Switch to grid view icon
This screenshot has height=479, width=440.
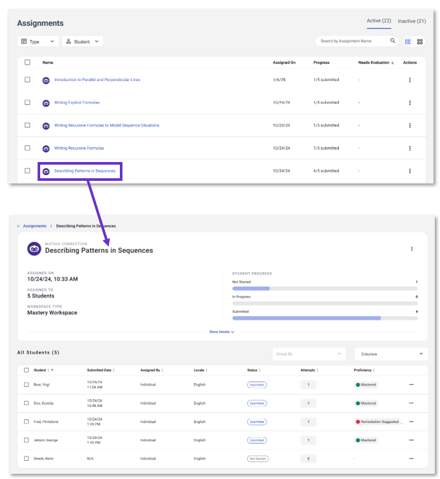(420, 41)
